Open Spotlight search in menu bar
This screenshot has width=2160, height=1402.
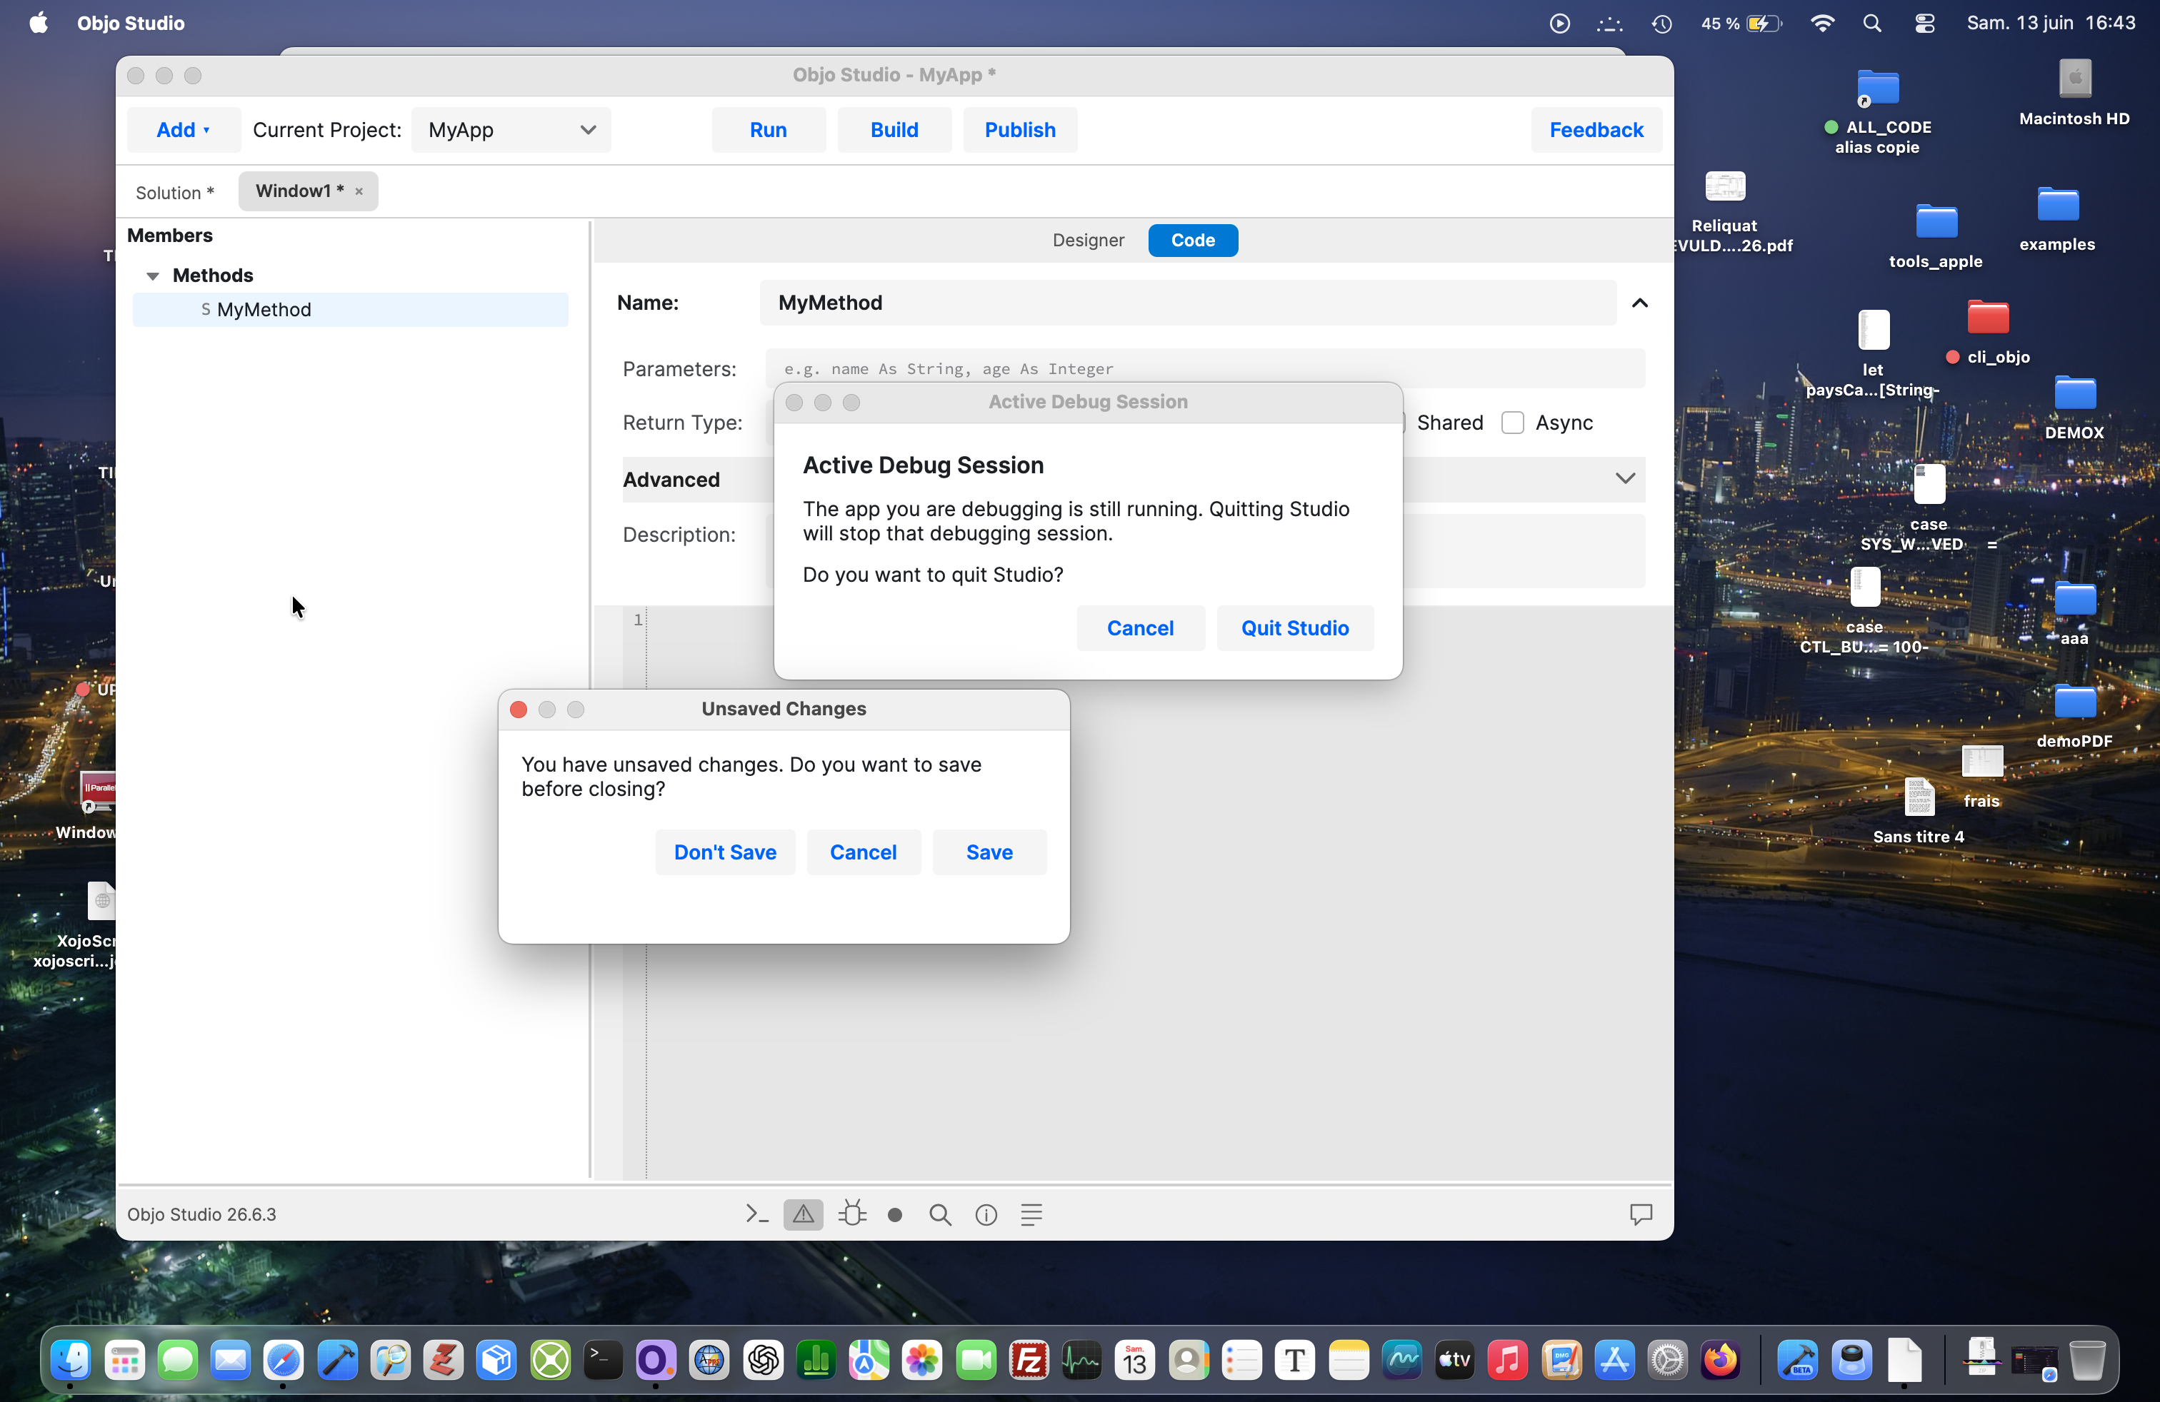pos(1872,23)
